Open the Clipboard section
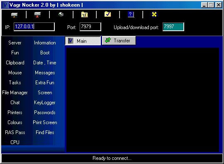Screen dimensions: 224x164 15,63
